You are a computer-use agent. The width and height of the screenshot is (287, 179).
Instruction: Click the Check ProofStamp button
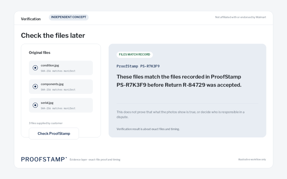point(54,133)
